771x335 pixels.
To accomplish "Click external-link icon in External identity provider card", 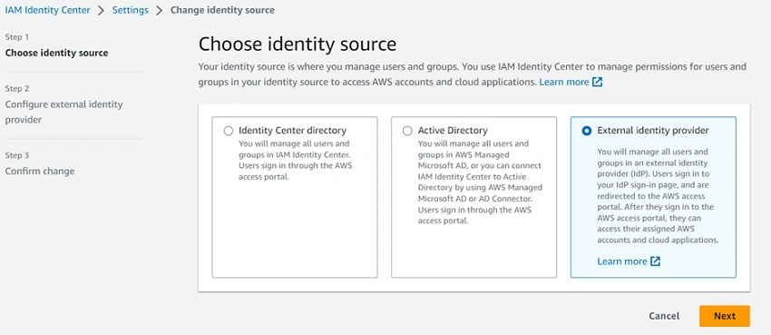I will [x=656, y=261].
